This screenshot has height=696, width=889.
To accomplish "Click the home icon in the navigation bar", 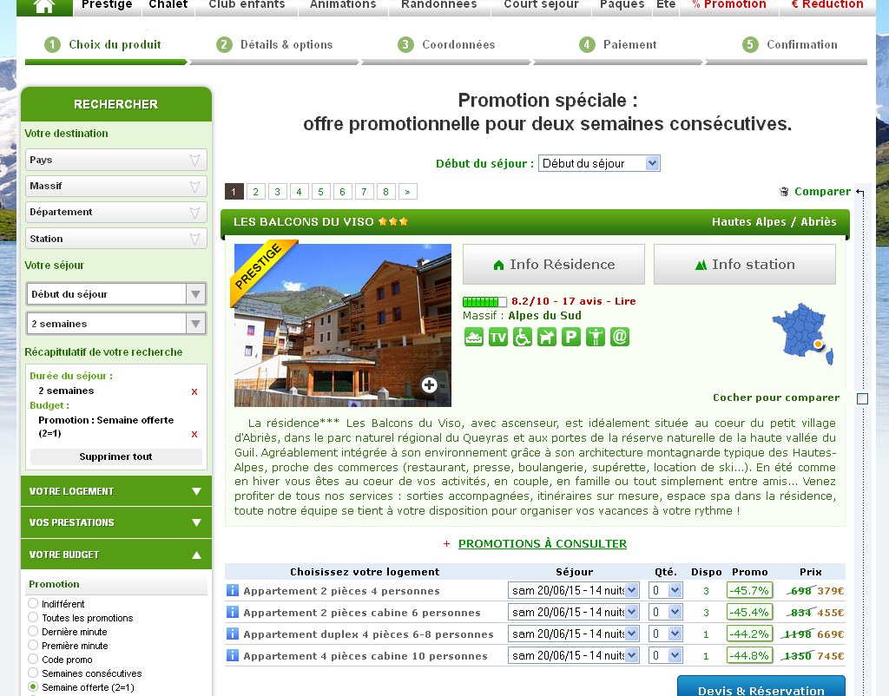I will [x=44, y=5].
